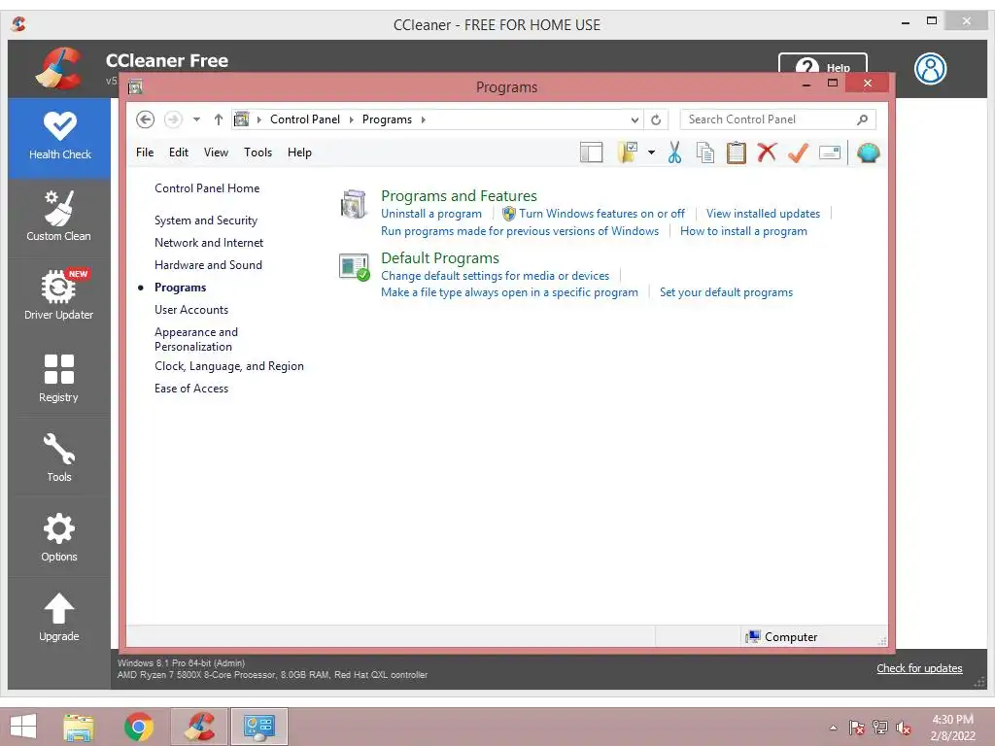The width and height of the screenshot is (995, 746).
Task: Refresh the Programs window
Action: [x=656, y=119]
